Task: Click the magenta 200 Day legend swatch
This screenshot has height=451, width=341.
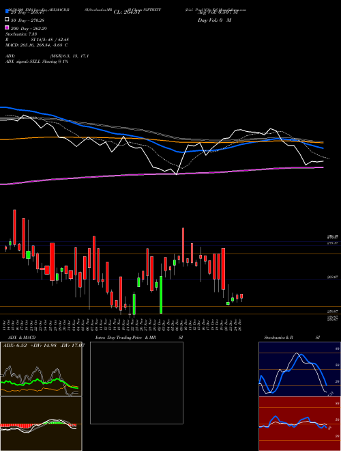Action: tap(7, 28)
